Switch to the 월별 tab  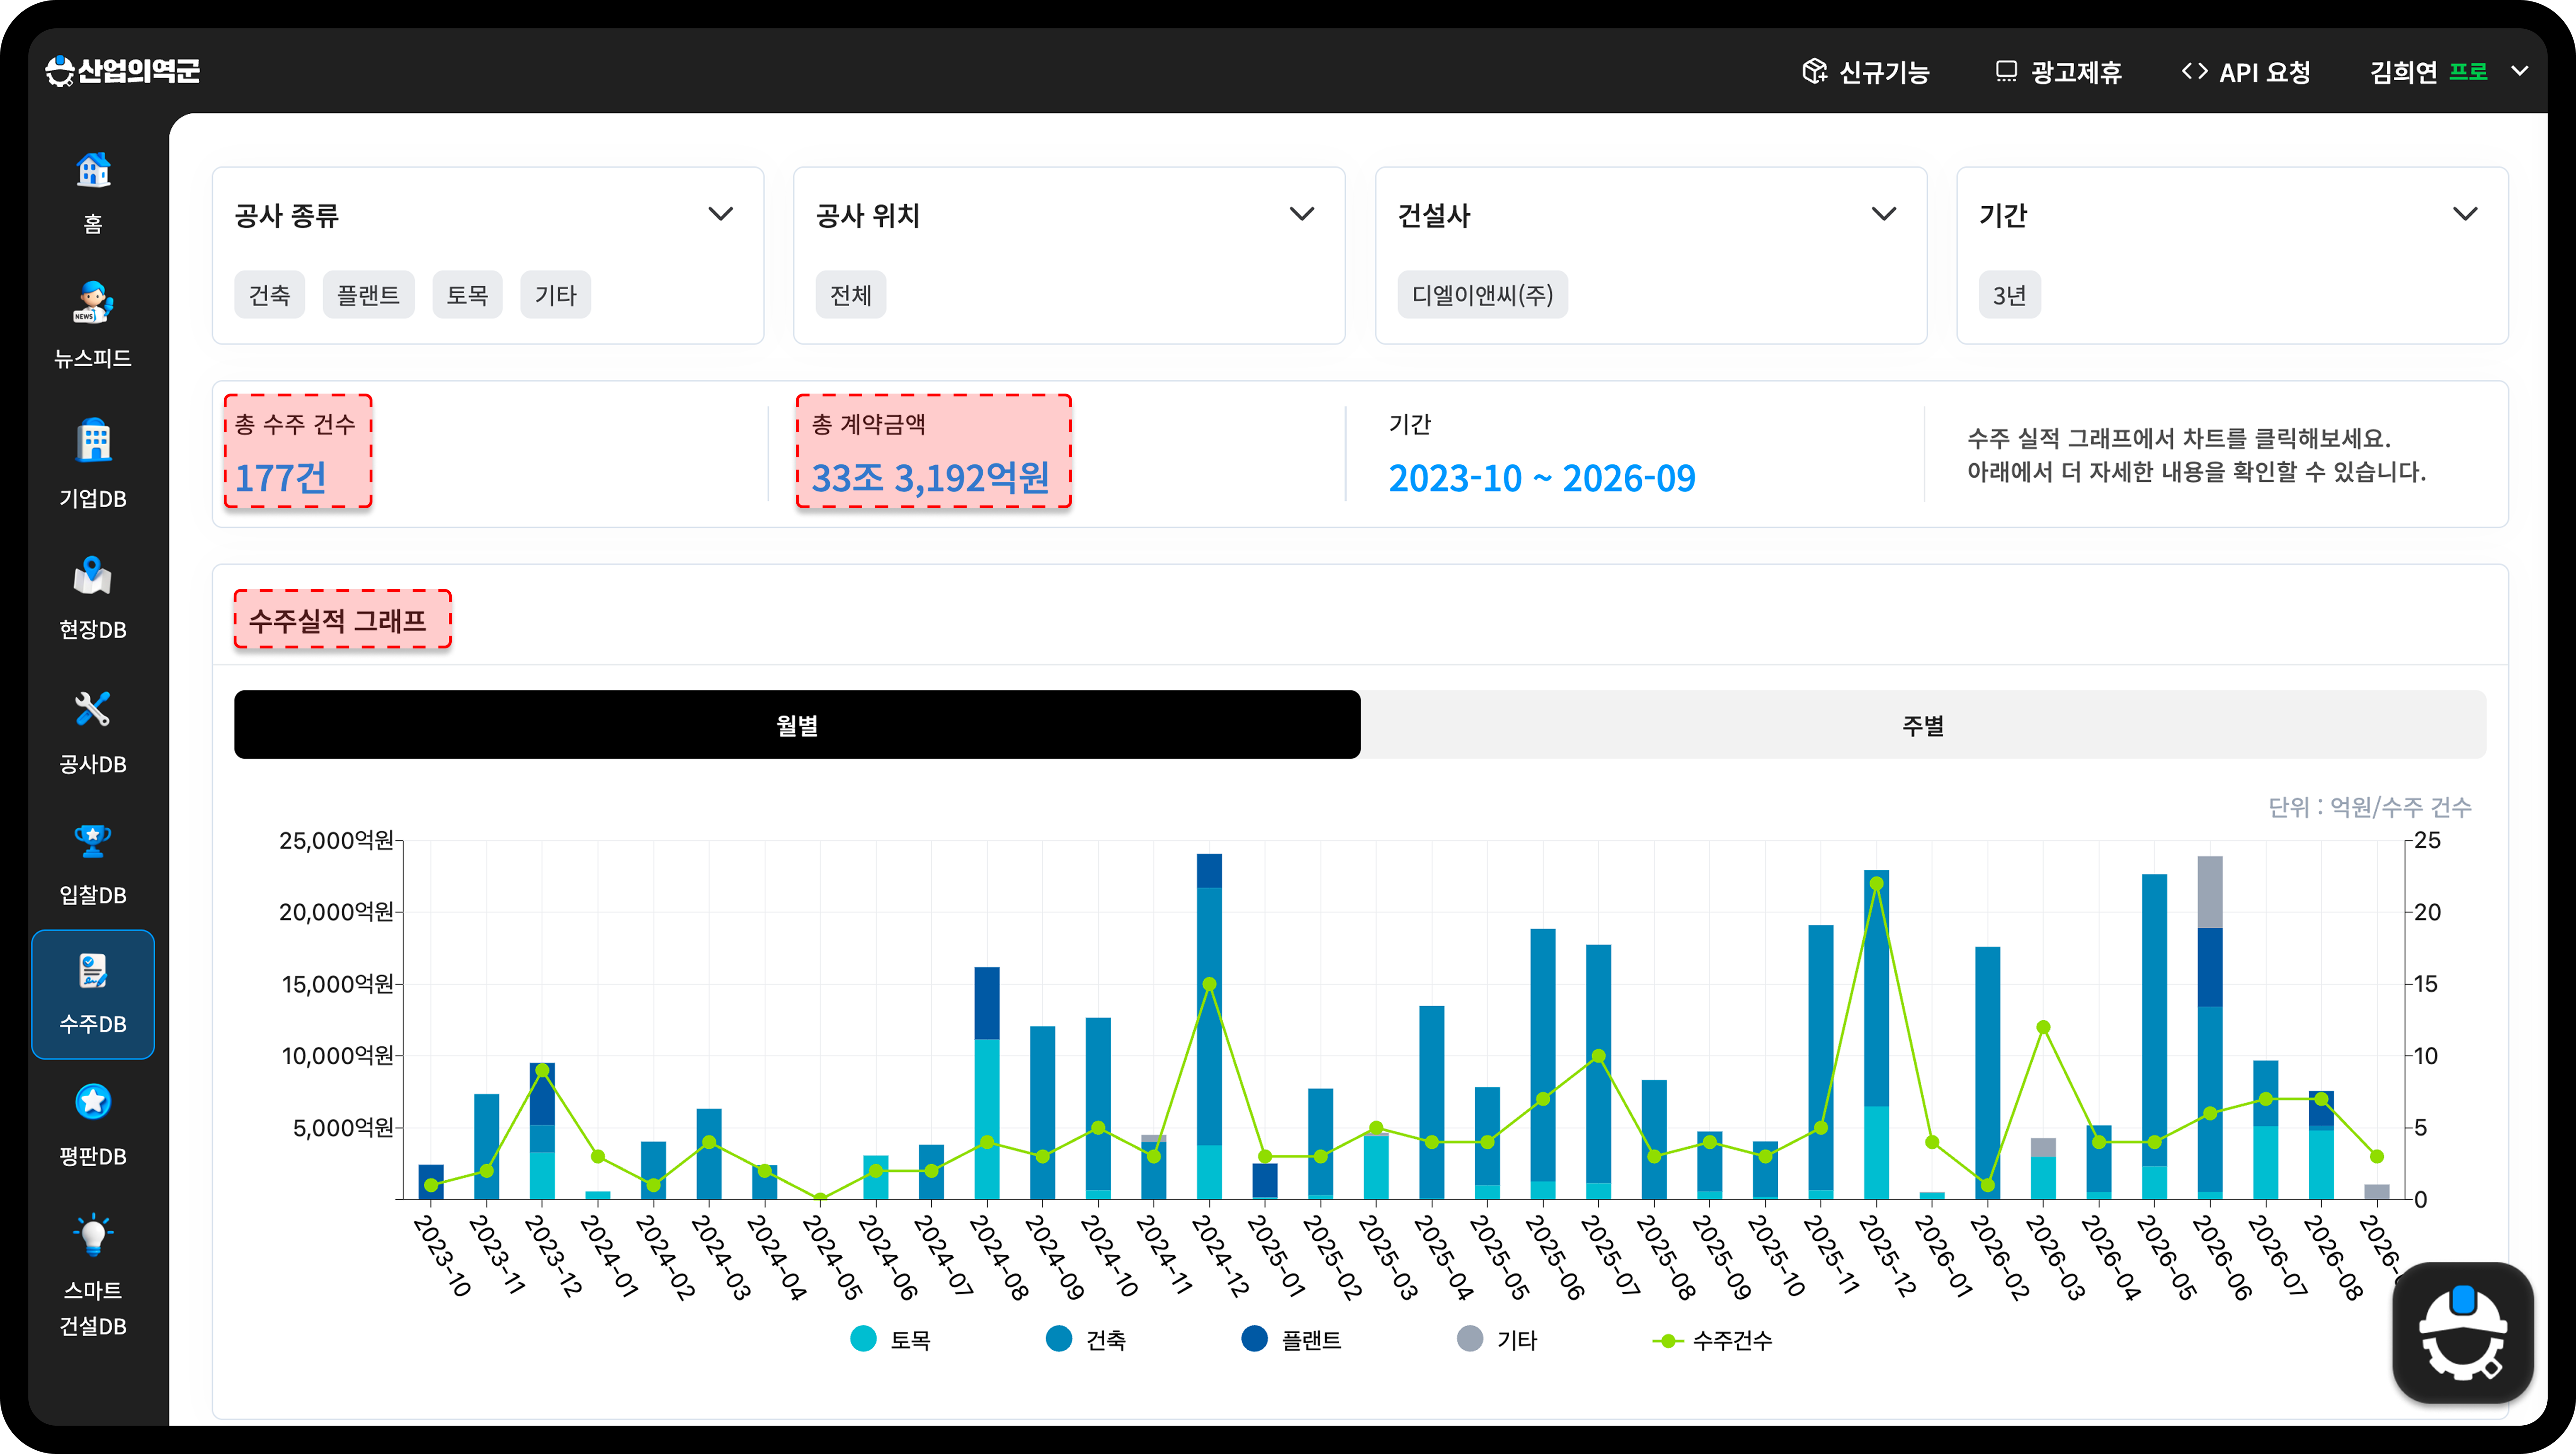coord(797,724)
